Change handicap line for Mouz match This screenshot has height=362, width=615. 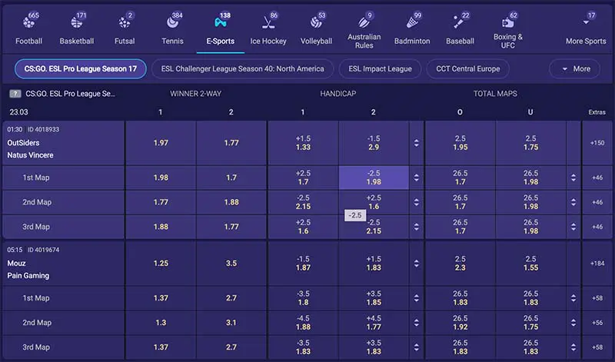click(x=417, y=263)
